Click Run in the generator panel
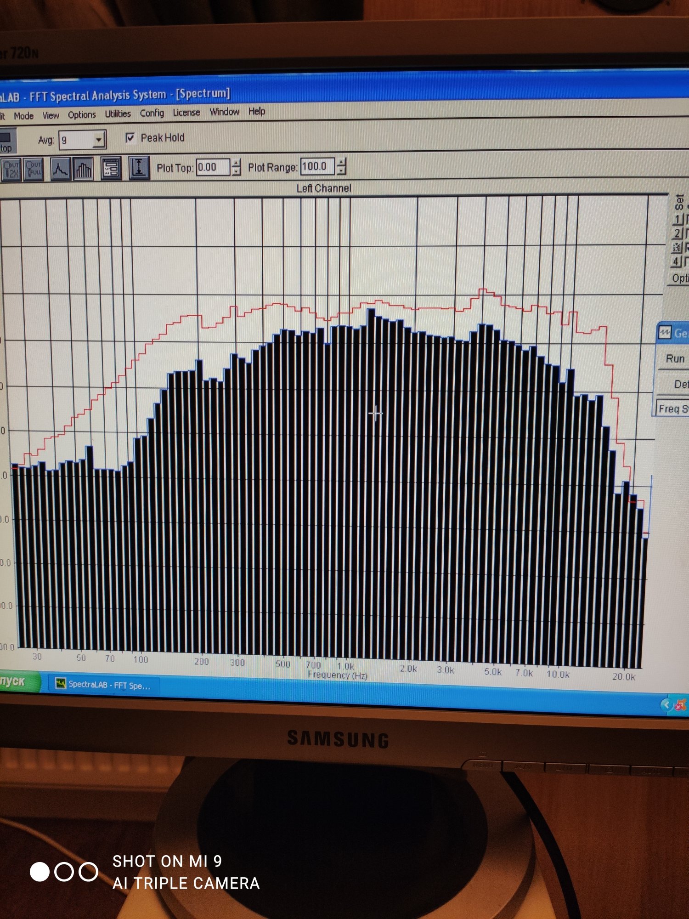Viewport: 689px width, 919px height. 673,358
